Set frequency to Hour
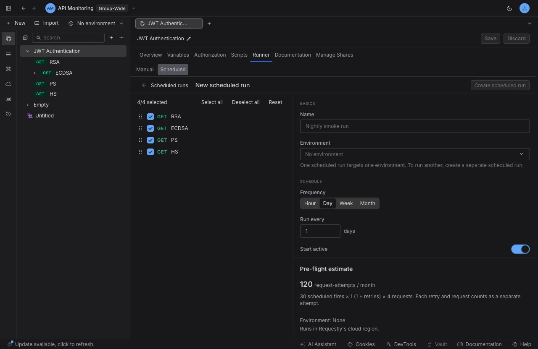Image resolution: width=538 pixels, height=349 pixels. tap(310, 203)
